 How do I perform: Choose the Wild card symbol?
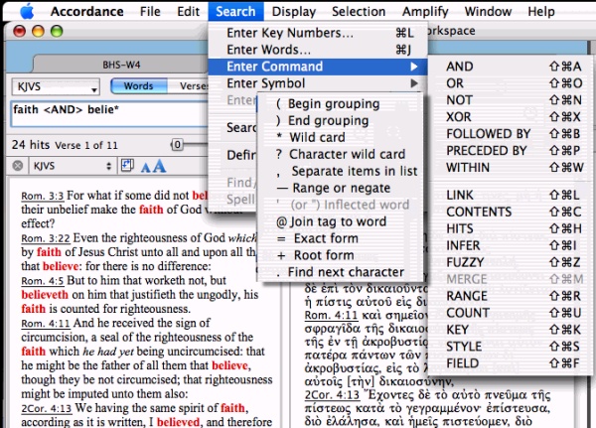coord(340,137)
